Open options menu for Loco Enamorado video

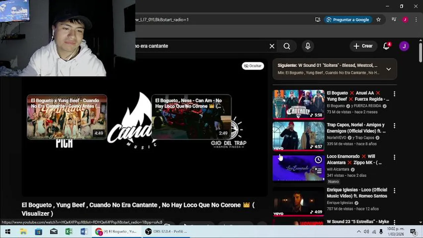(x=394, y=157)
